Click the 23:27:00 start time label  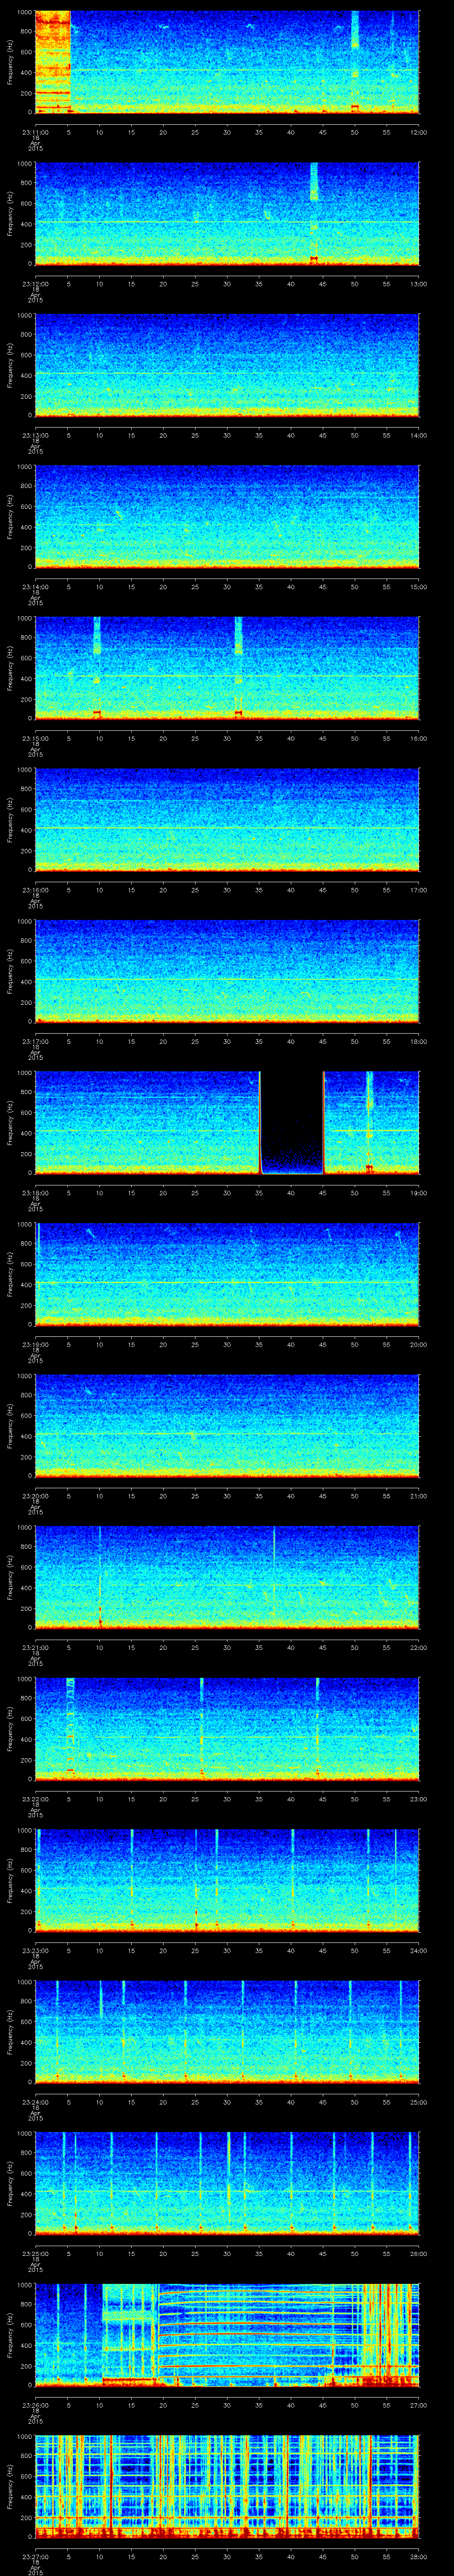[x=35, y=2556]
